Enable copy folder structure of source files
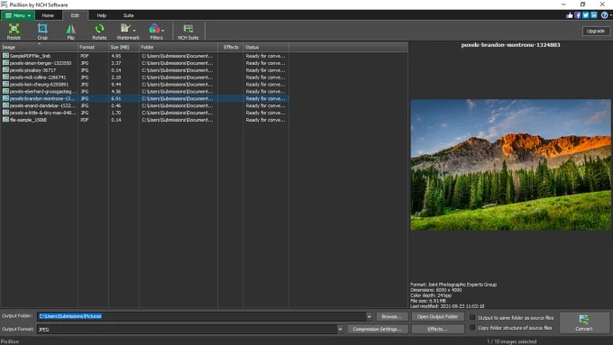This screenshot has height=345, width=613. 472,327
